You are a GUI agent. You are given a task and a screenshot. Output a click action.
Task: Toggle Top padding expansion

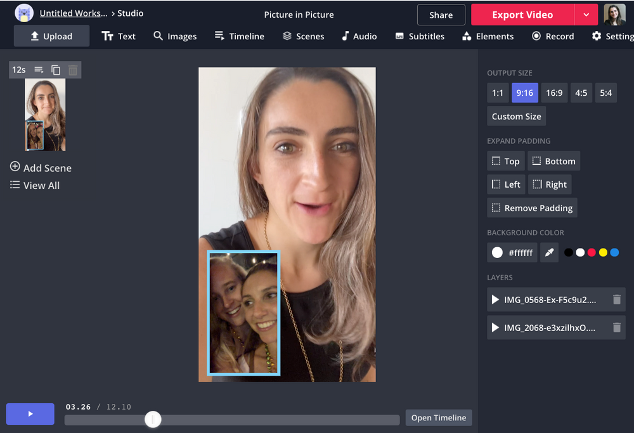(x=505, y=161)
